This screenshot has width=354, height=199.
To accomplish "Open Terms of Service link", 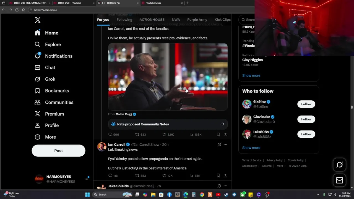I will 252,160.
